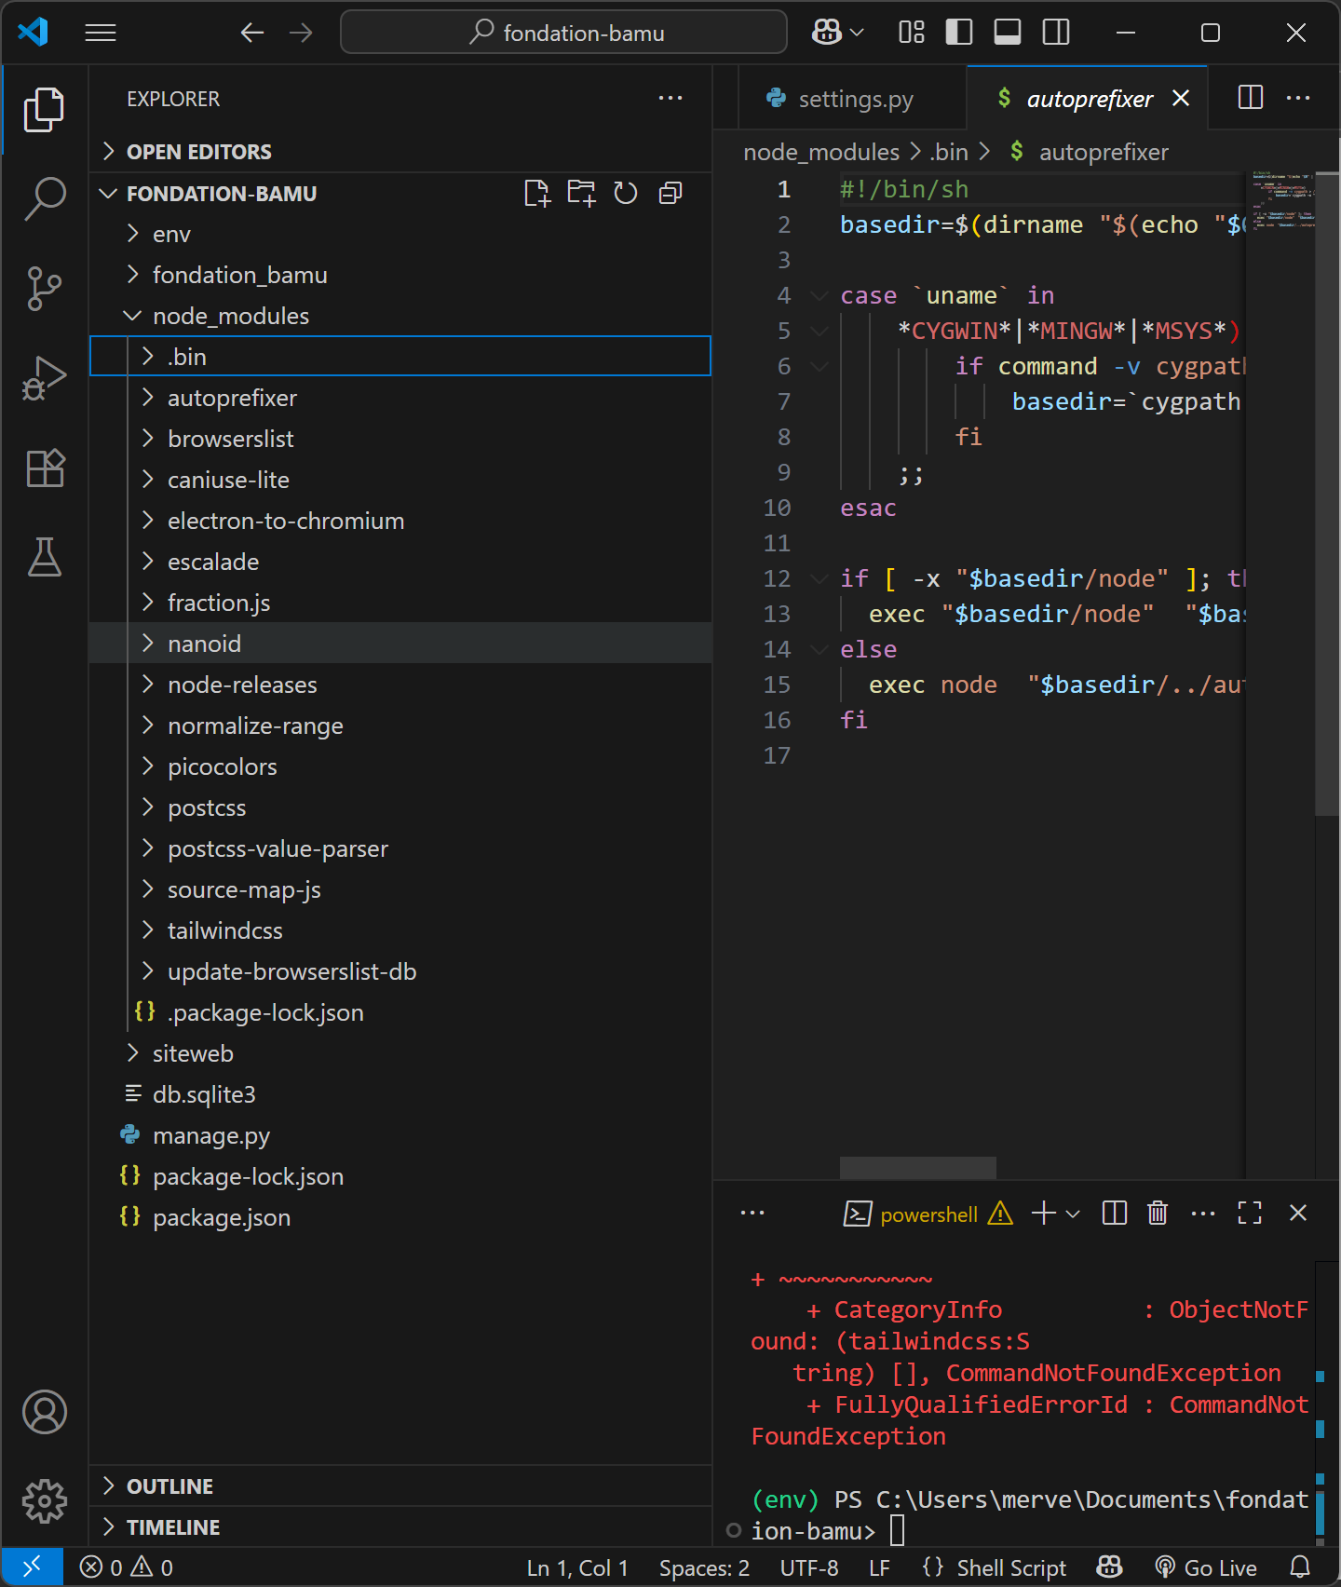Viewport: 1341px width, 1587px height.
Task: Click the editor horizontal scrollbar
Action: pyautogui.click(x=917, y=1167)
